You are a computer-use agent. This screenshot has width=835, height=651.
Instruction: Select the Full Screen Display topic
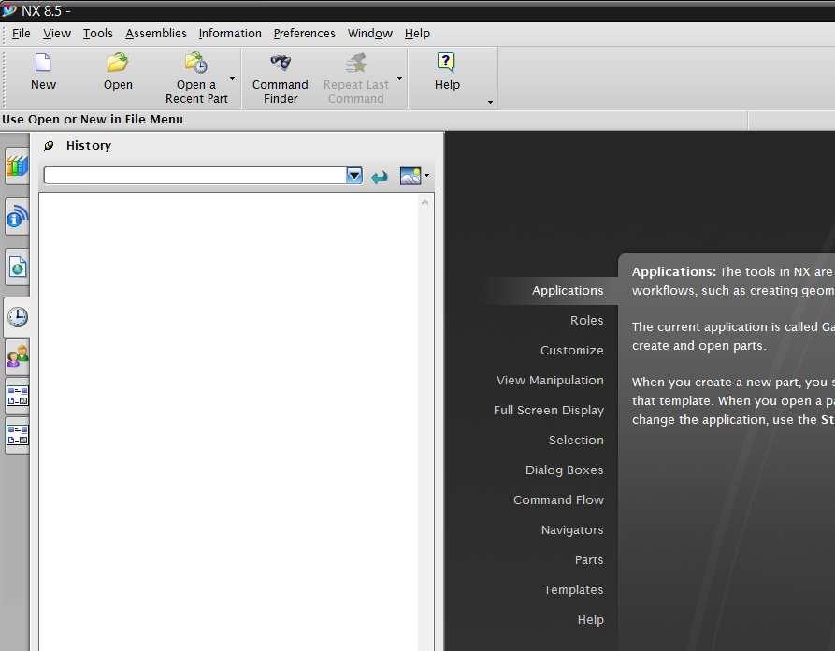click(549, 411)
